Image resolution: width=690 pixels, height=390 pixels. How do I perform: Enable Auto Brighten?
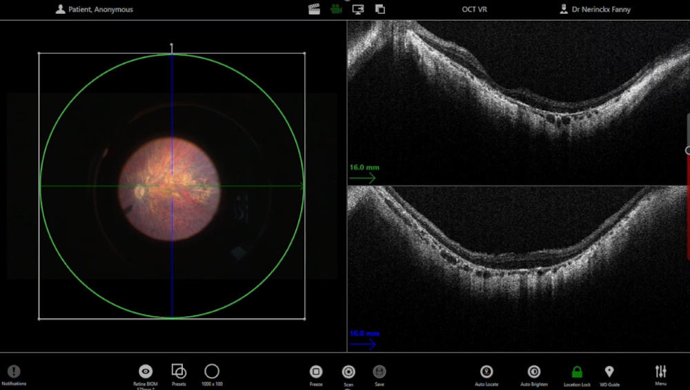(x=534, y=371)
